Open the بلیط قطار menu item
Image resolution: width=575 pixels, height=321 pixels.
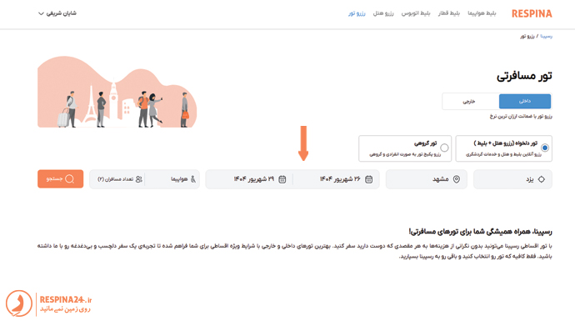[x=449, y=13]
